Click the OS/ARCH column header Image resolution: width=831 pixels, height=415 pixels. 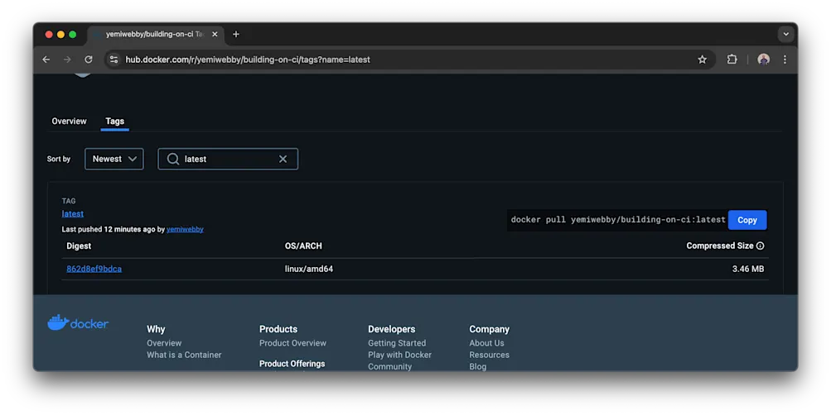(x=303, y=246)
